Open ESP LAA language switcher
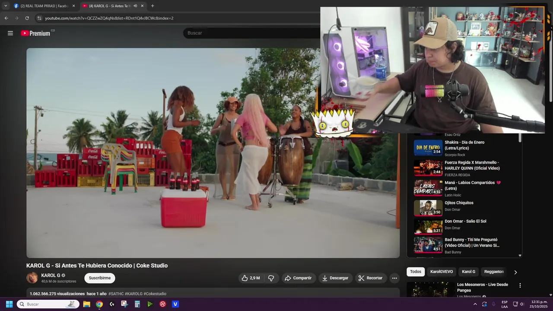 (505, 304)
